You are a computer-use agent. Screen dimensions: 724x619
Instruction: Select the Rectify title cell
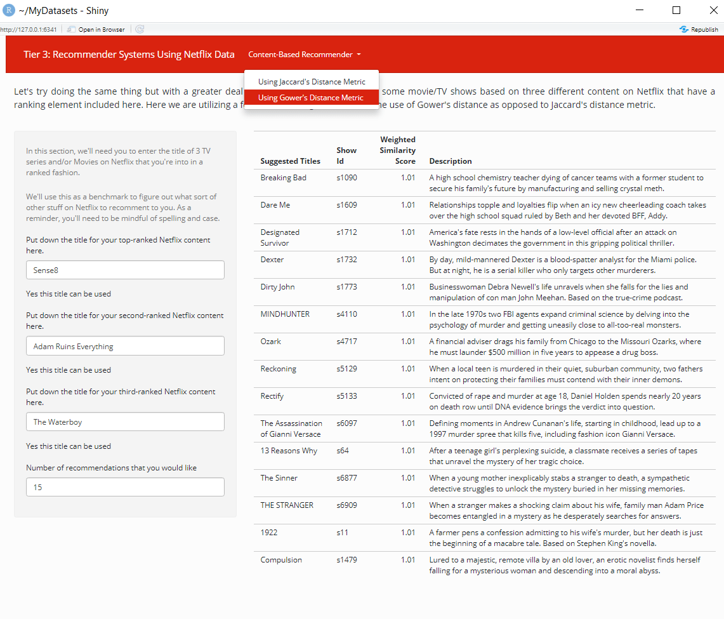272,396
